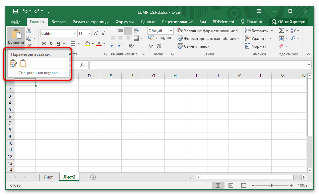The height and width of the screenshot is (195, 319).
Task: Click the AutoSum sigma icon
Action: (281, 31)
